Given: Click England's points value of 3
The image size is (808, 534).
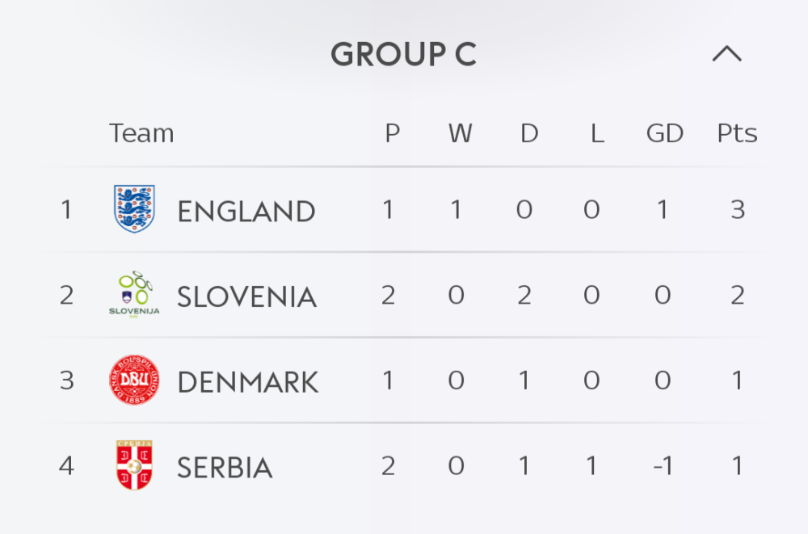Looking at the screenshot, I should (737, 210).
